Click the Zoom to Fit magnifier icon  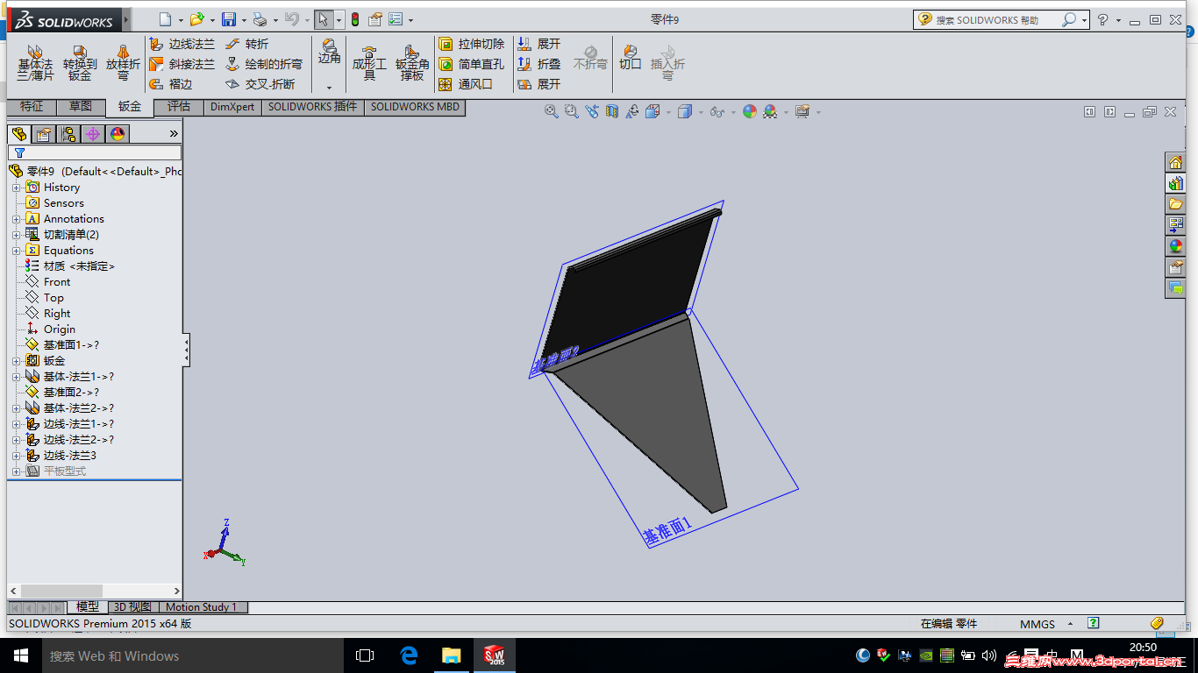[551, 111]
